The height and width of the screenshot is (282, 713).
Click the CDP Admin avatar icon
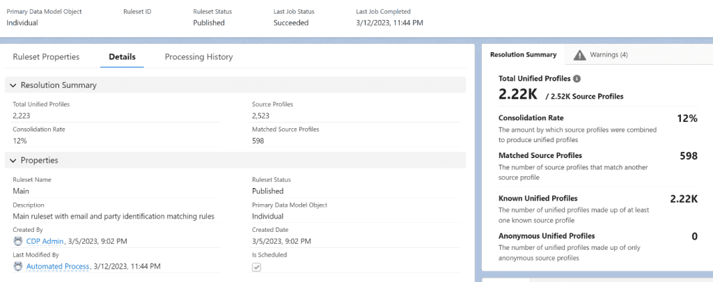[18, 241]
